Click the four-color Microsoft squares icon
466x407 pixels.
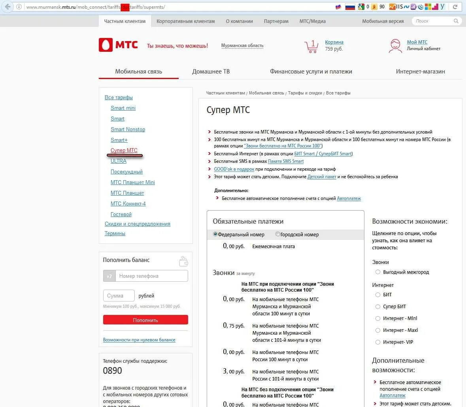point(428,7)
